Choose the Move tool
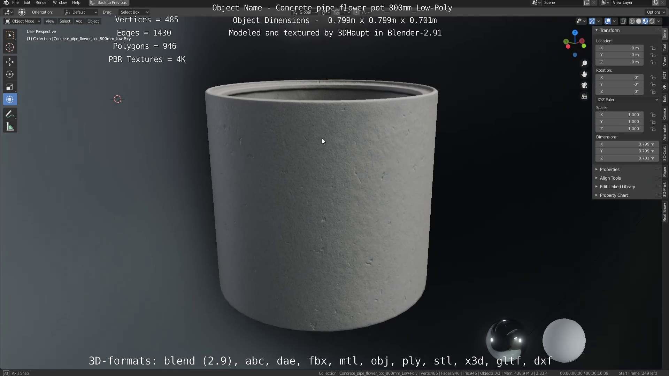The height and width of the screenshot is (376, 669). click(10, 62)
